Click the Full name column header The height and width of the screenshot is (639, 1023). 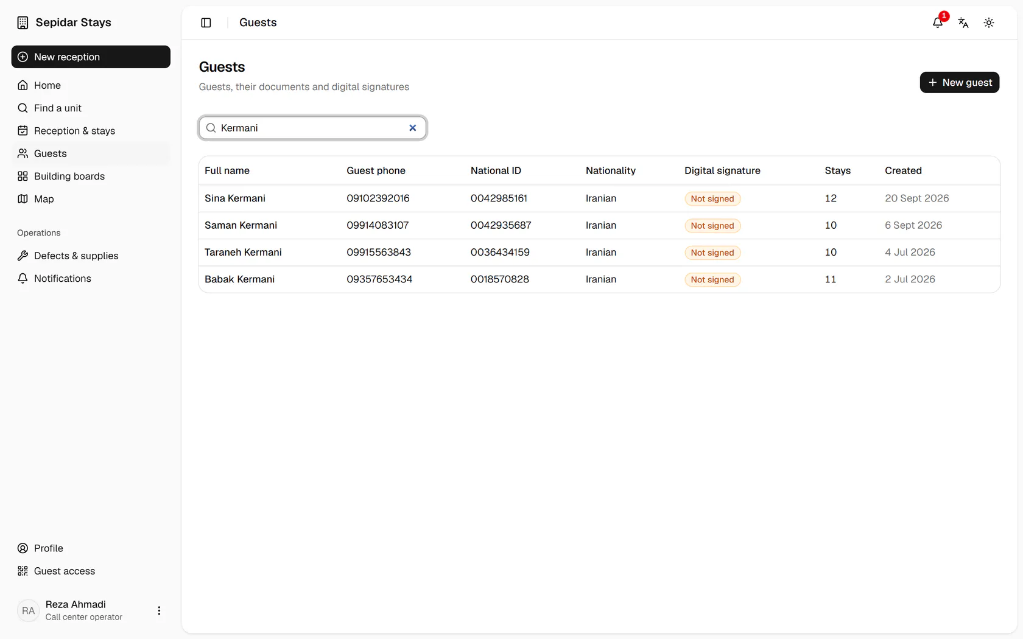click(x=227, y=170)
